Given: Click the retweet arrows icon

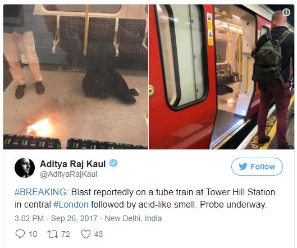Looking at the screenshot, I should point(52,234).
